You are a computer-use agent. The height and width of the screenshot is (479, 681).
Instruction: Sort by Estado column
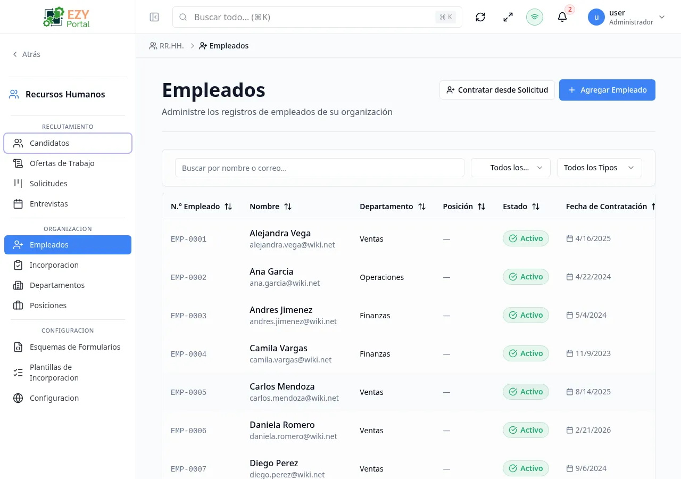tap(521, 207)
